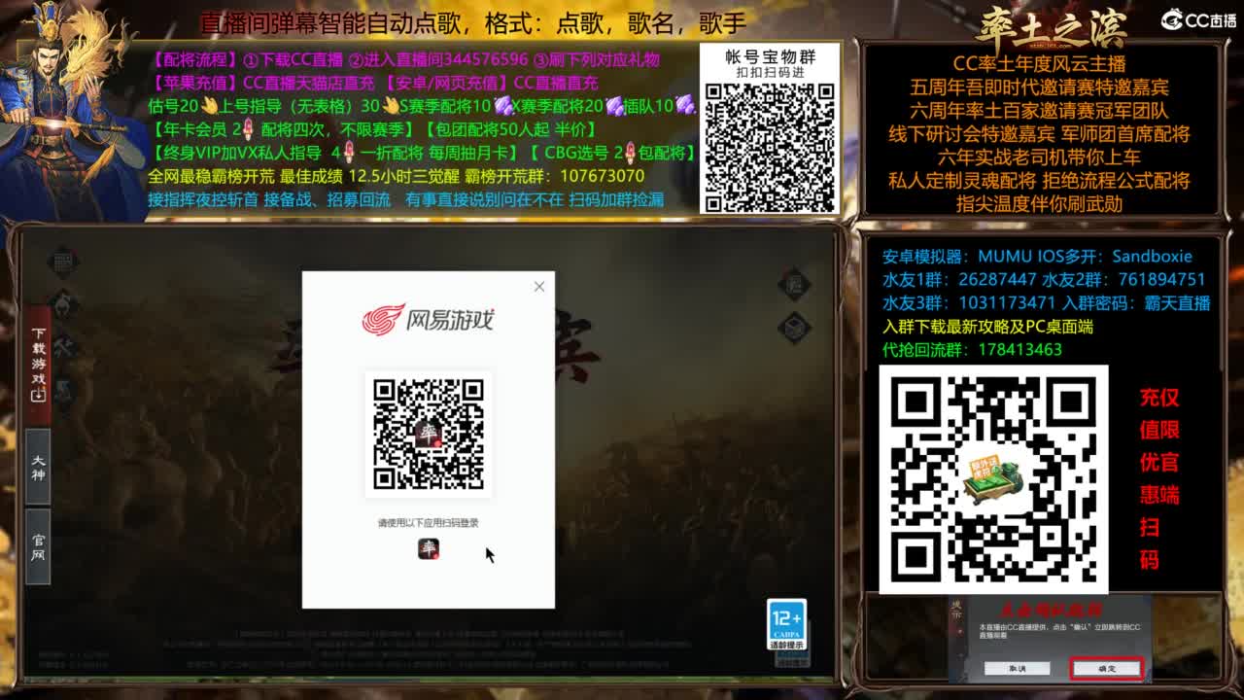Click the 率 app icon below login QR
The image size is (1244, 700).
click(429, 548)
